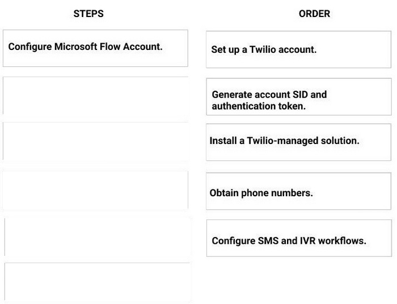The width and height of the screenshot is (397, 304).
Task: Select Configure SMS and IVR workflows item
Action: coord(299,238)
